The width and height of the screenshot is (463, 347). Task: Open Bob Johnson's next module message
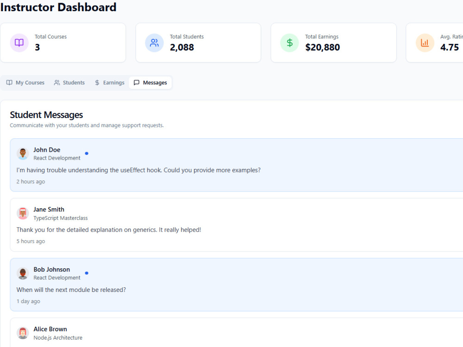(x=236, y=285)
